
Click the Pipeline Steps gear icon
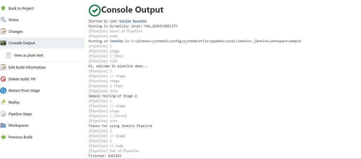[4, 114]
